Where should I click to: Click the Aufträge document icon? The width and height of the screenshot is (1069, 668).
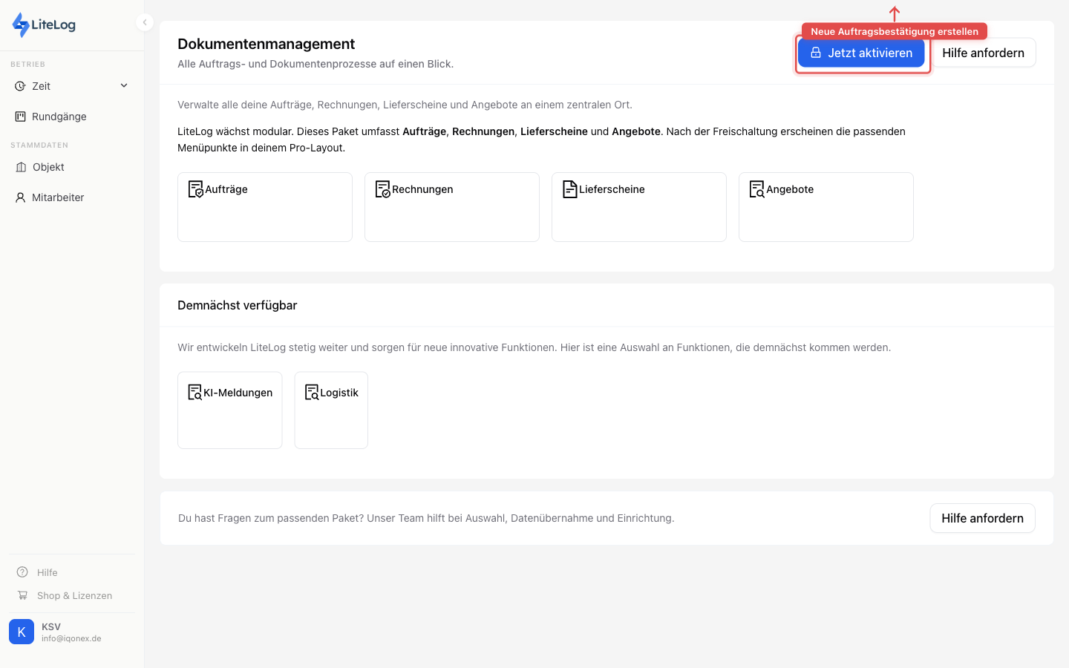click(195, 189)
